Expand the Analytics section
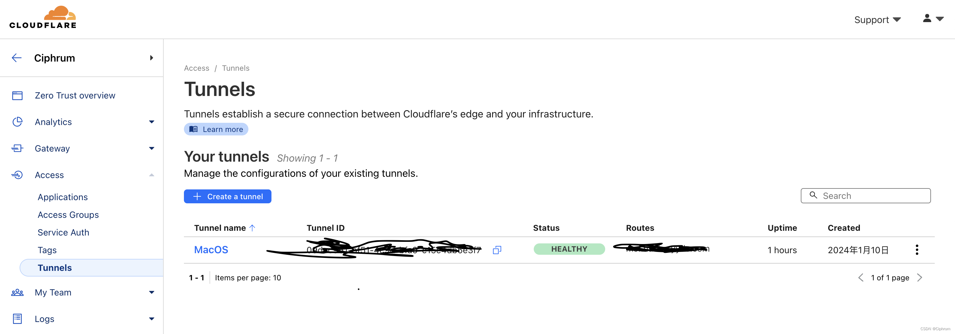Screen dimensions: 955x334 [x=151, y=122]
